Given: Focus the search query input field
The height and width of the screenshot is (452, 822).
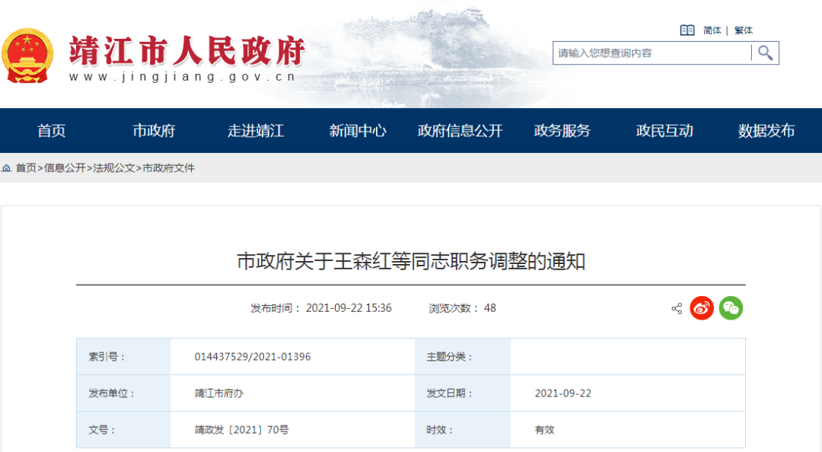Looking at the screenshot, I should [x=652, y=53].
